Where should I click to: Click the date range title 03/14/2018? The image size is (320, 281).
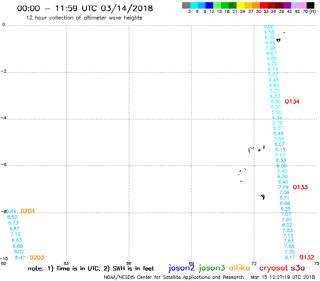click(x=127, y=9)
